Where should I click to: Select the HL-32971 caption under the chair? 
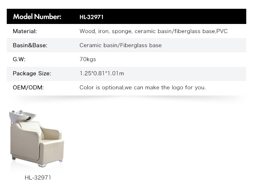(38, 178)
